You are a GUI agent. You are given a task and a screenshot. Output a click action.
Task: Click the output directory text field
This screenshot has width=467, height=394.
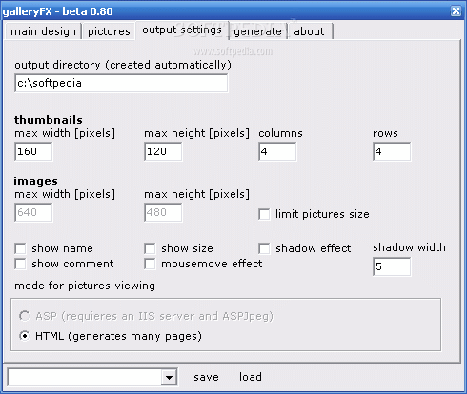pos(121,83)
